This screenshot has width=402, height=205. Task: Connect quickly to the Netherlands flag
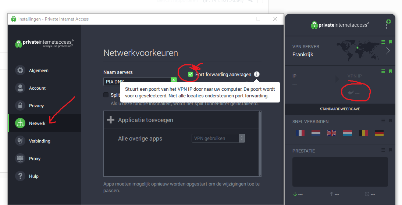(316, 133)
